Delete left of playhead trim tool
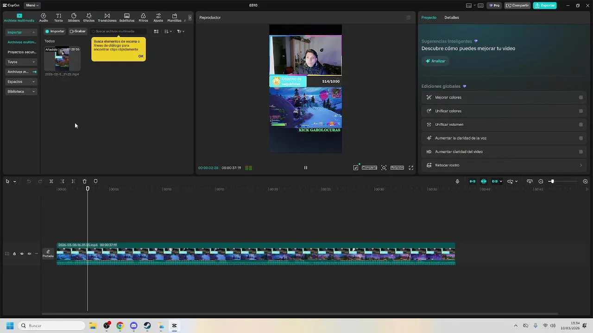 pos(63,181)
